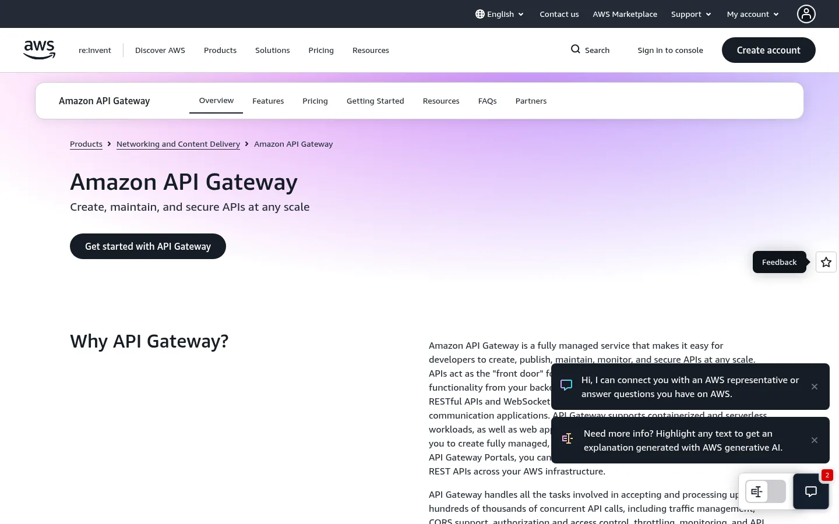The image size is (839, 524).
Task: Click the Search label in header
Action: pyautogui.click(x=597, y=50)
